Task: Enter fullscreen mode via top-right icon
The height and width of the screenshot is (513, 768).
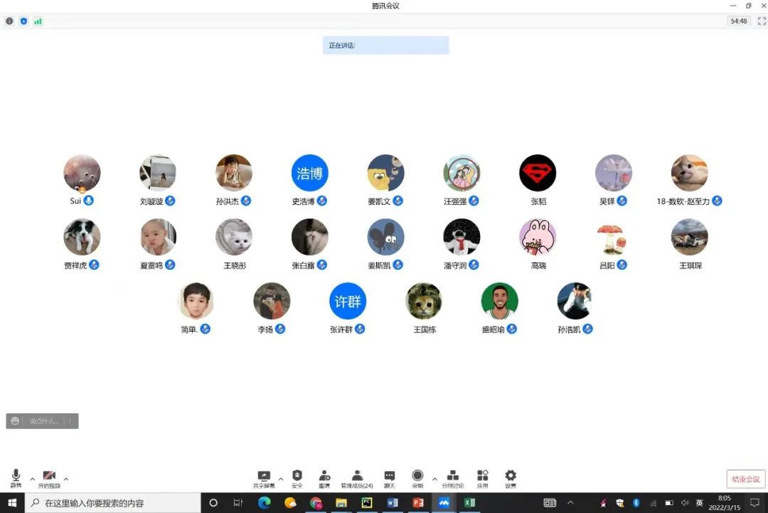Action: click(762, 21)
